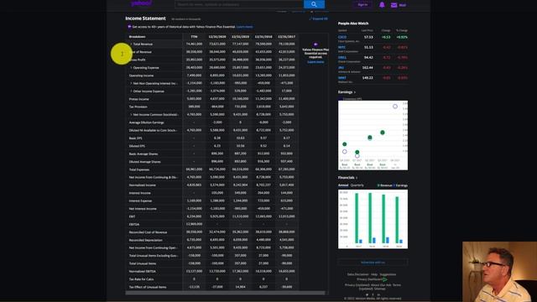Click the Operating Income row label
The height and width of the screenshot is (302, 537).
(x=141, y=75)
